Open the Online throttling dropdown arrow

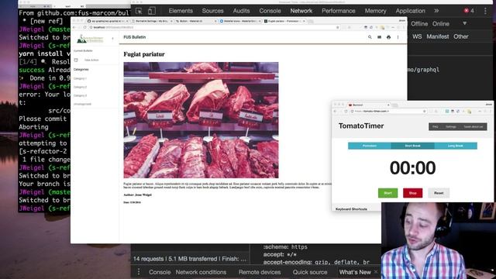point(464,23)
